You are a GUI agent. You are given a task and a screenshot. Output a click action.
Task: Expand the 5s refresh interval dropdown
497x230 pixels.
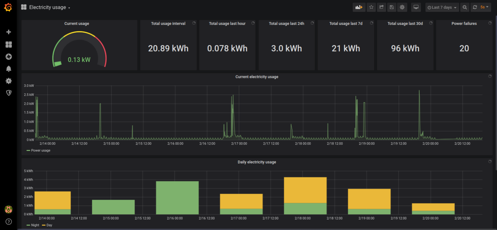484,7
